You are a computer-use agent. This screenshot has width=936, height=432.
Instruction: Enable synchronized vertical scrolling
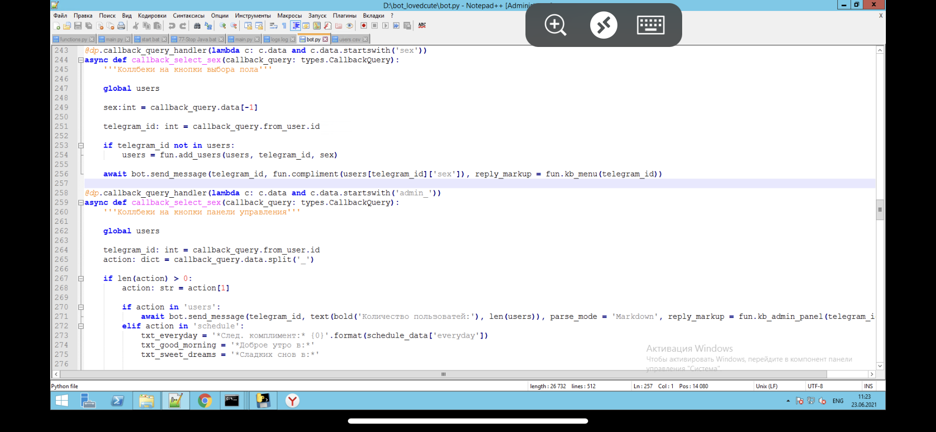coord(248,26)
